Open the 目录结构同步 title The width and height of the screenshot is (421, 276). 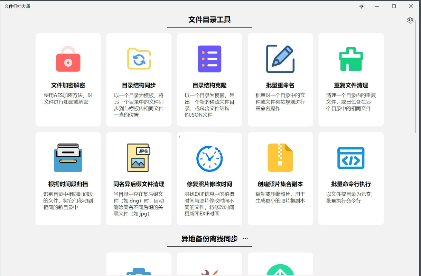click(139, 85)
